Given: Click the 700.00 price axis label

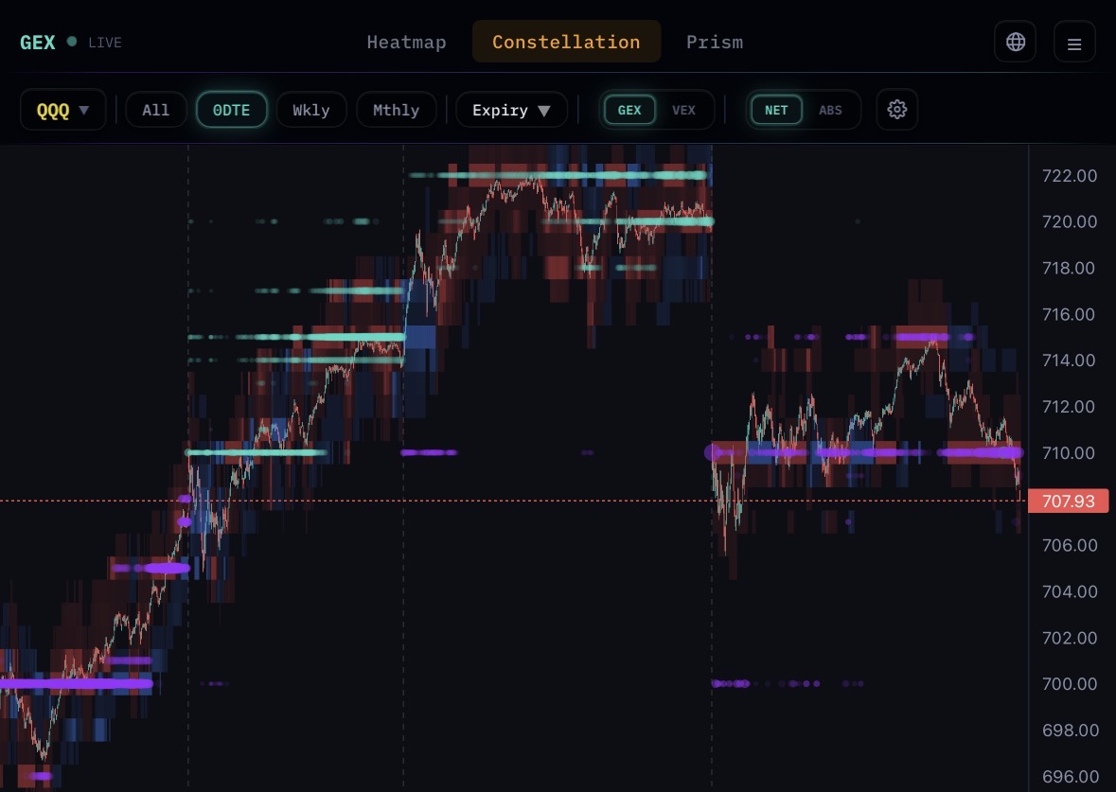Looking at the screenshot, I should (1069, 684).
